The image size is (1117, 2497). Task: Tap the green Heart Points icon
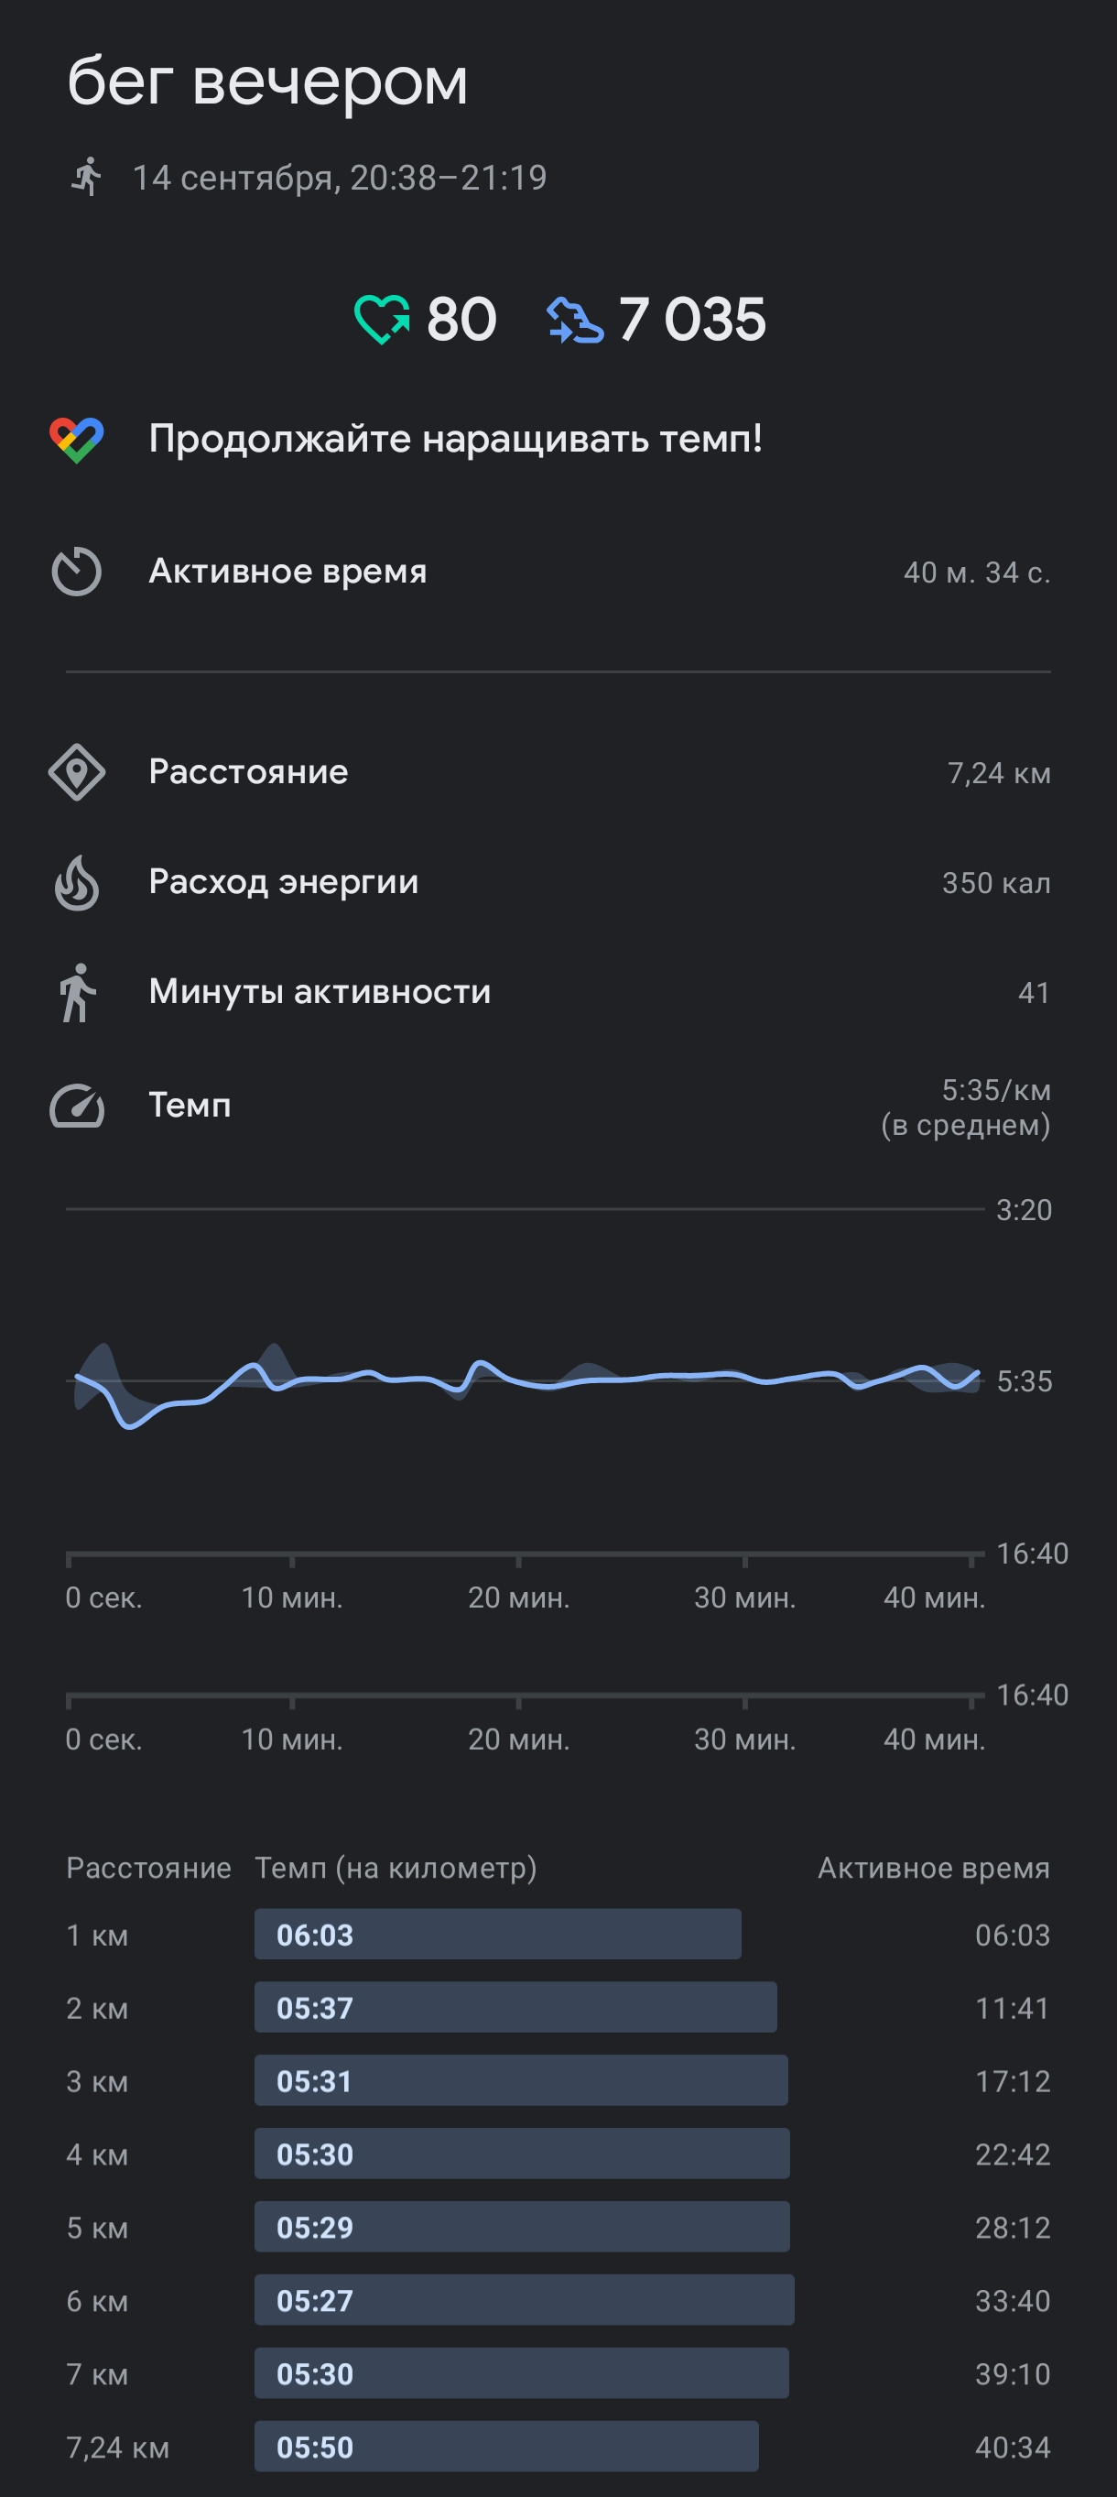tap(382, 320)
